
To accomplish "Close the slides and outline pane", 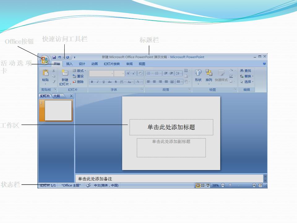I will 71,96.
